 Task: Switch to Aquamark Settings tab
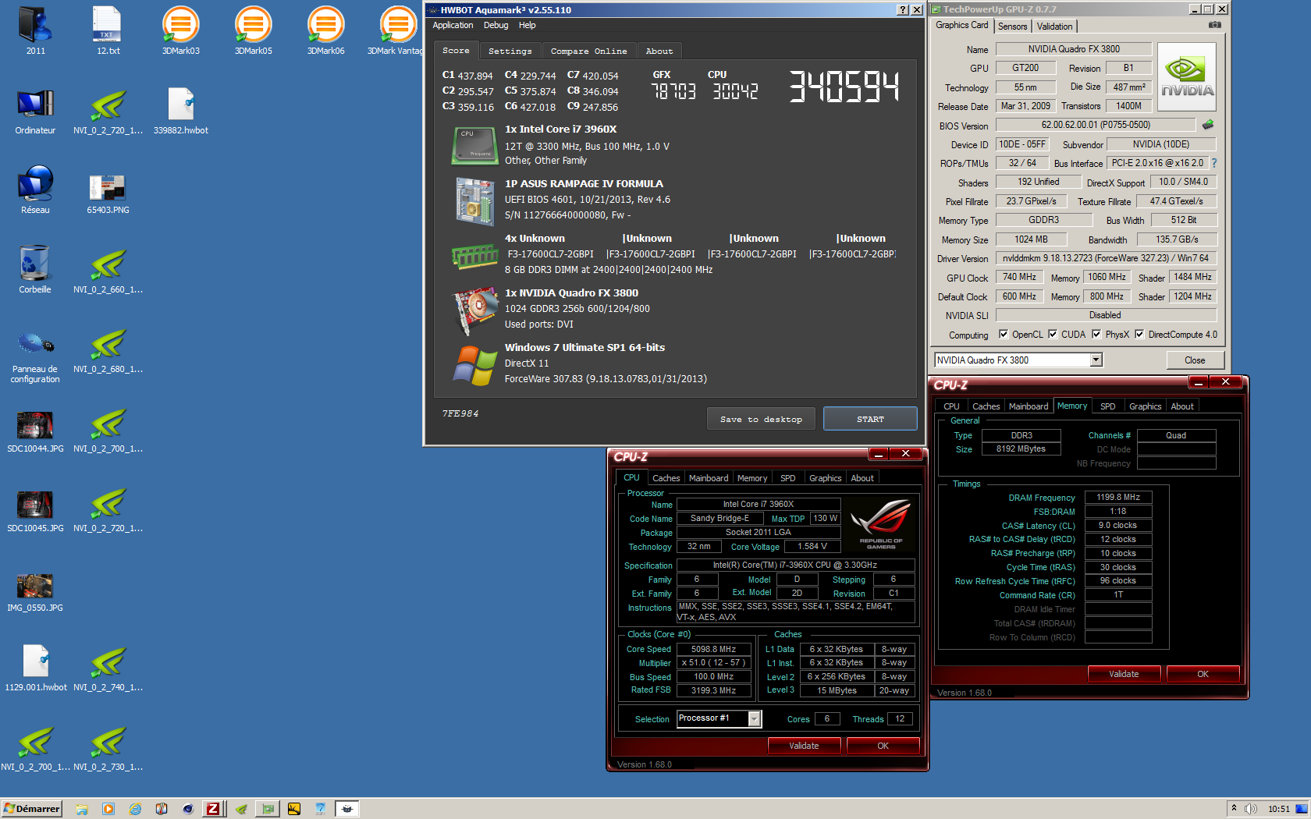(510, 51)
